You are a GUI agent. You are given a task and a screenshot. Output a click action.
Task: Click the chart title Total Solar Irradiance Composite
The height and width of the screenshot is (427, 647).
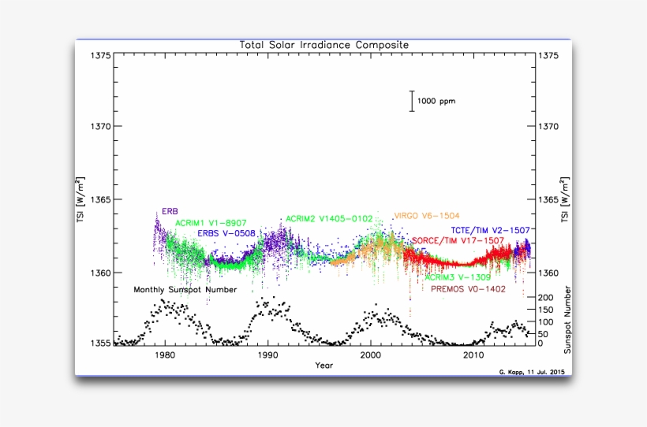point(324,45)
